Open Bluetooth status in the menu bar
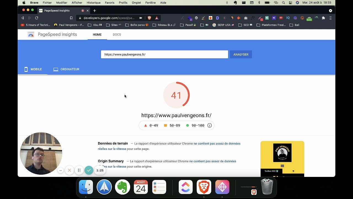This screenshot has width=353, height=199. click(x=259, y=2)
